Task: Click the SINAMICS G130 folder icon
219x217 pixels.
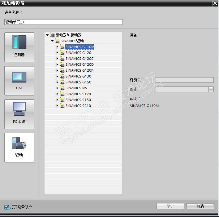Action: click(62, 76)
